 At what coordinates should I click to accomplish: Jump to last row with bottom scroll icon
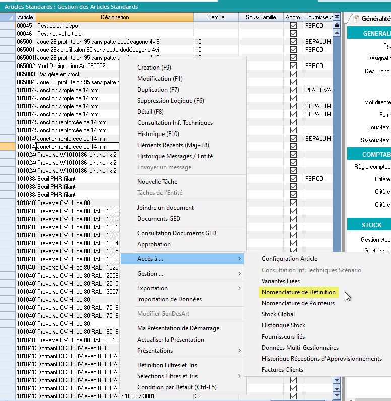[x=337, y=396]
